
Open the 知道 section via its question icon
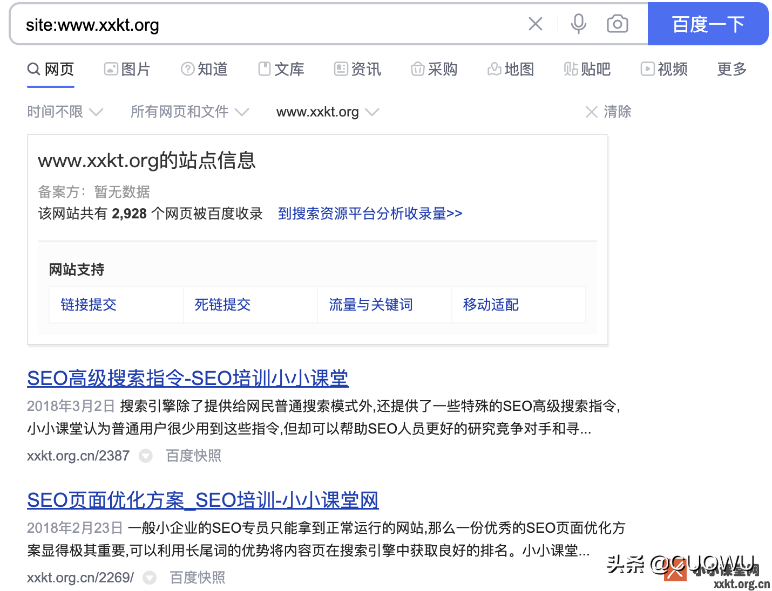pyautogui.click(x=187, y=69)
